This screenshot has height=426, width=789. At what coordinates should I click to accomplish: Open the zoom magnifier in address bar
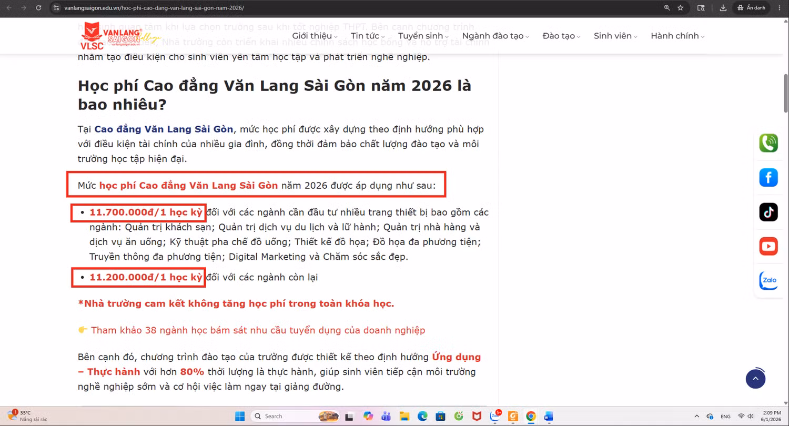(667, 8)
